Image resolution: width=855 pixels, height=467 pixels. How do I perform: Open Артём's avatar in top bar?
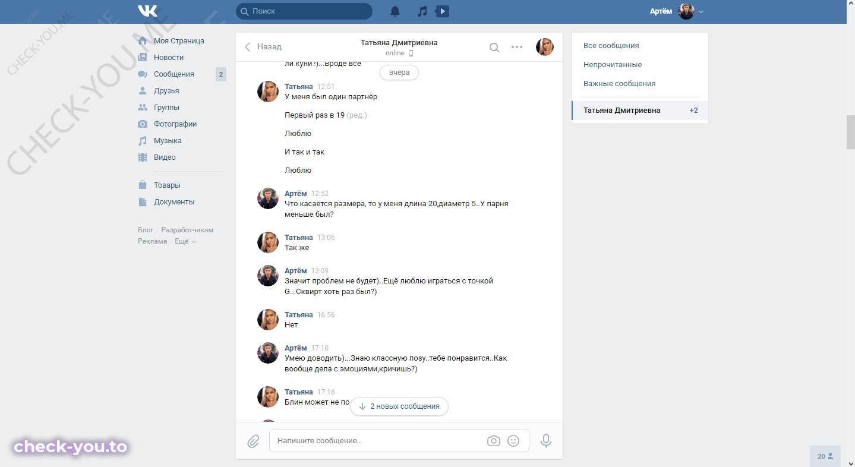686,11
